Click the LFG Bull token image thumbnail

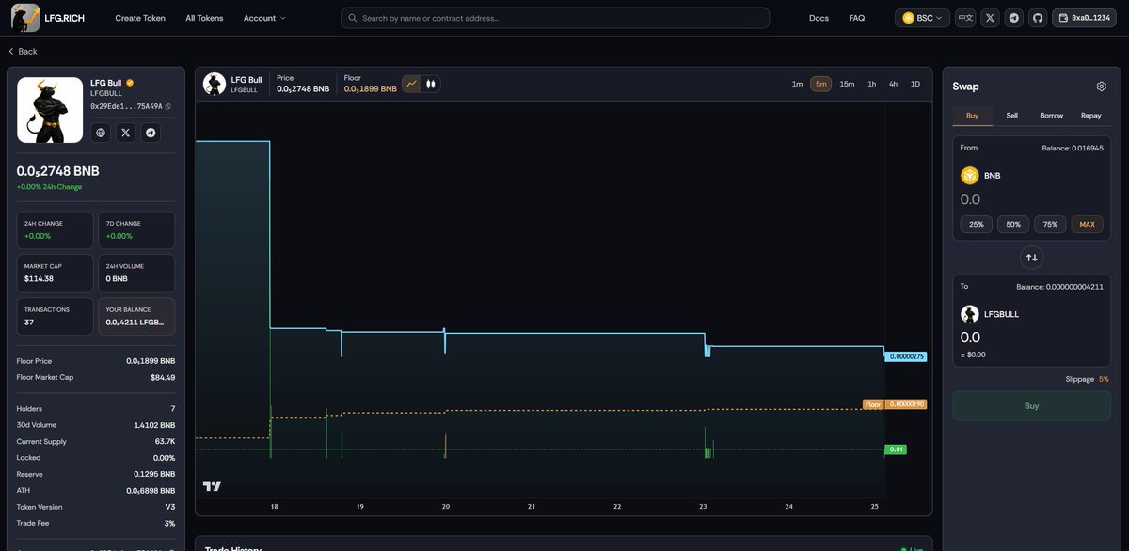tap(50, 110)
